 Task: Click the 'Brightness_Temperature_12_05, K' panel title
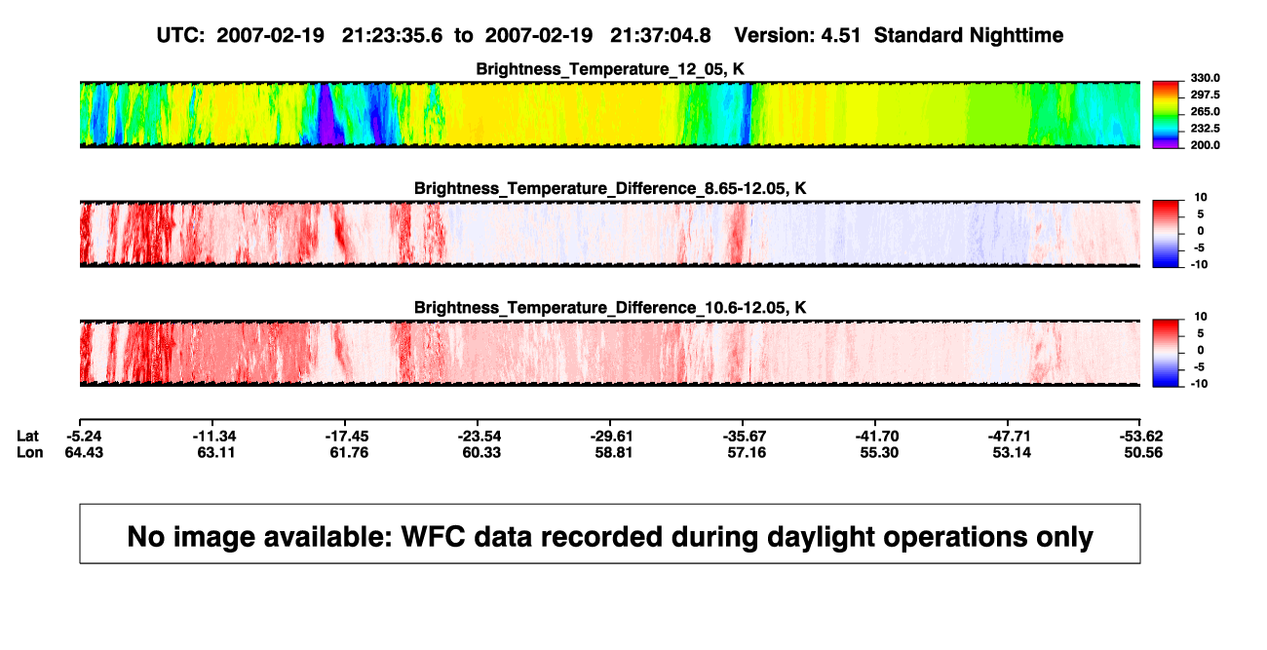[x=610, y=69]
